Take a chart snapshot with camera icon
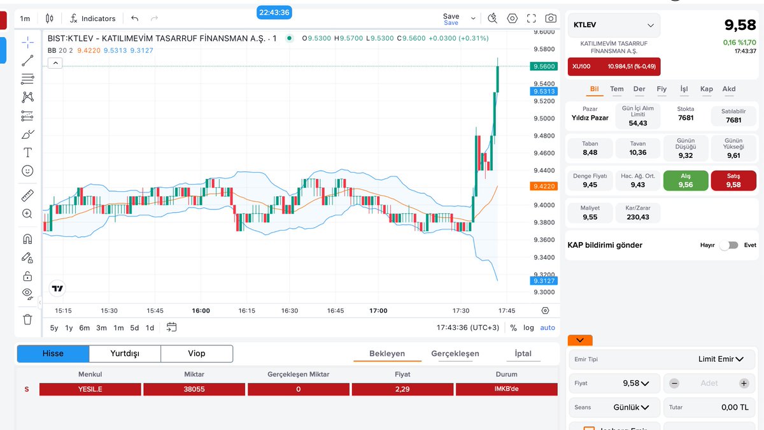The height and width of the screenshot is (430, 764). 551,18
